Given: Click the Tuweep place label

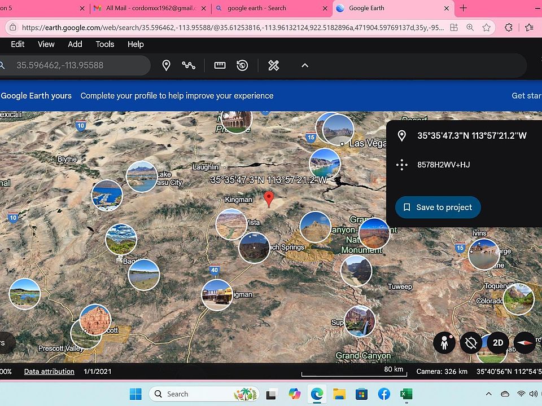Looking at the screenshot, I should 400,286.
